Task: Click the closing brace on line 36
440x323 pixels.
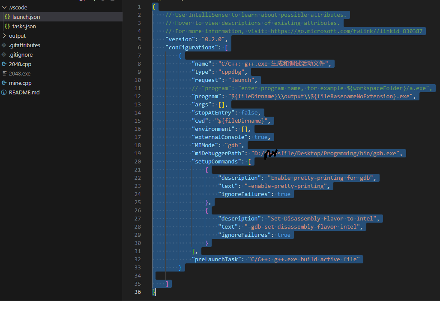Action: pos(154,292)
